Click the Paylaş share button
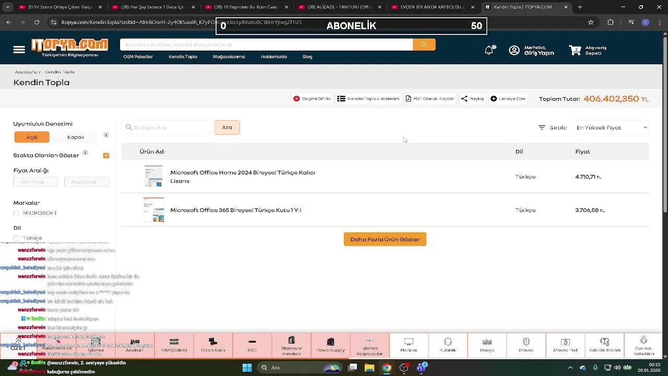 point(472,99)
